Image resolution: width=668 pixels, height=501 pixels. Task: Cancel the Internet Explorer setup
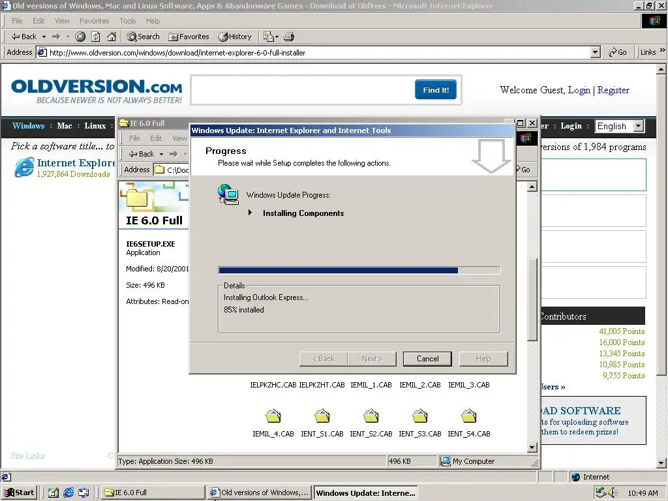427,359
